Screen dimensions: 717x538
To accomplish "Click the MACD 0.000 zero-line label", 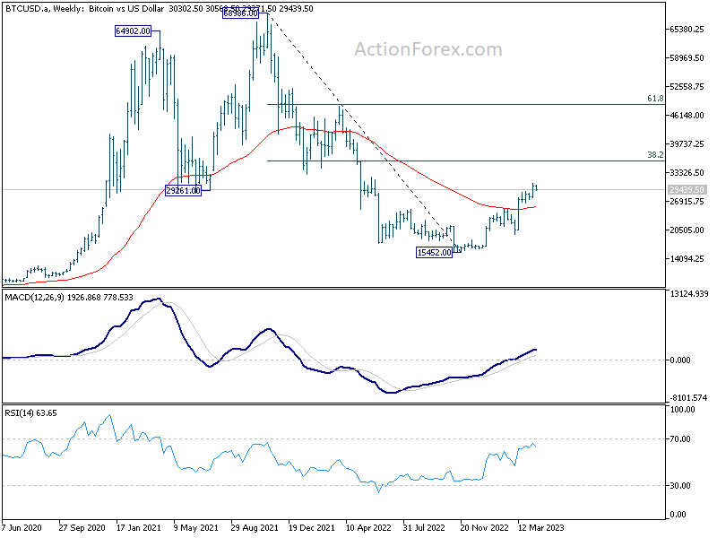I will pyautogui.click(x=680, y=360).
